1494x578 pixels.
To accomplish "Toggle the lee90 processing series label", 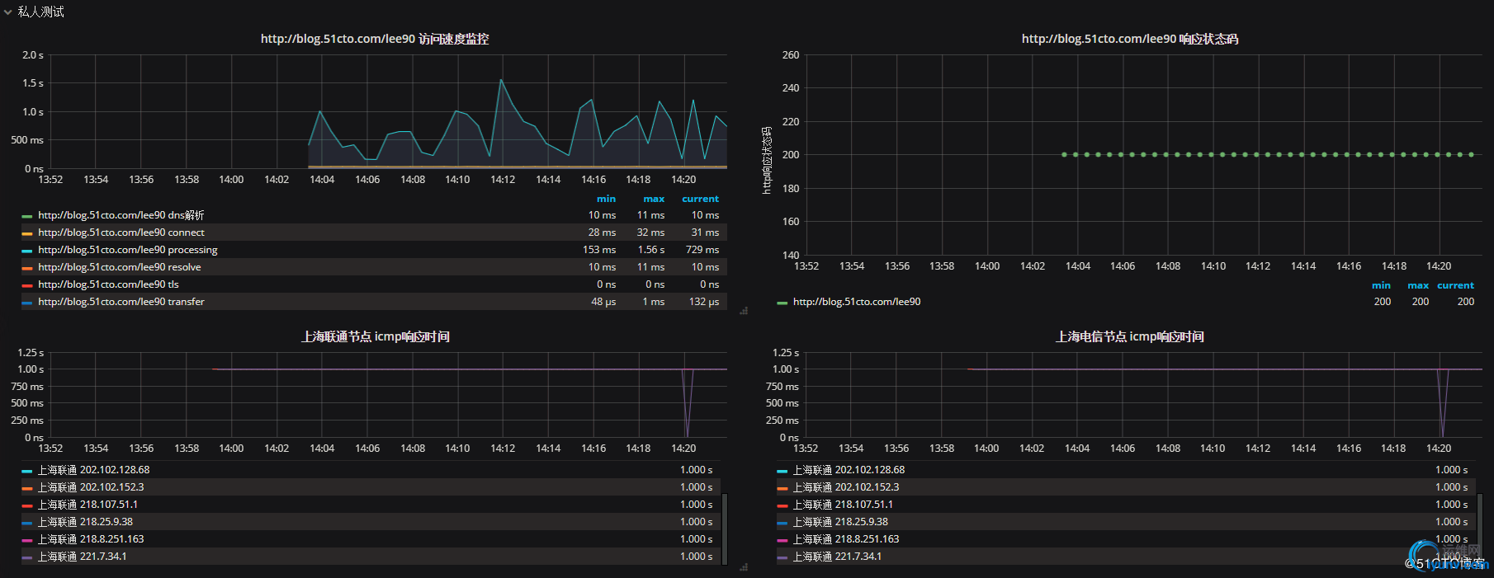I will coord(128,250).
